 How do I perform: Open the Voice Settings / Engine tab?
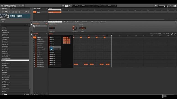tap(55, 22)
